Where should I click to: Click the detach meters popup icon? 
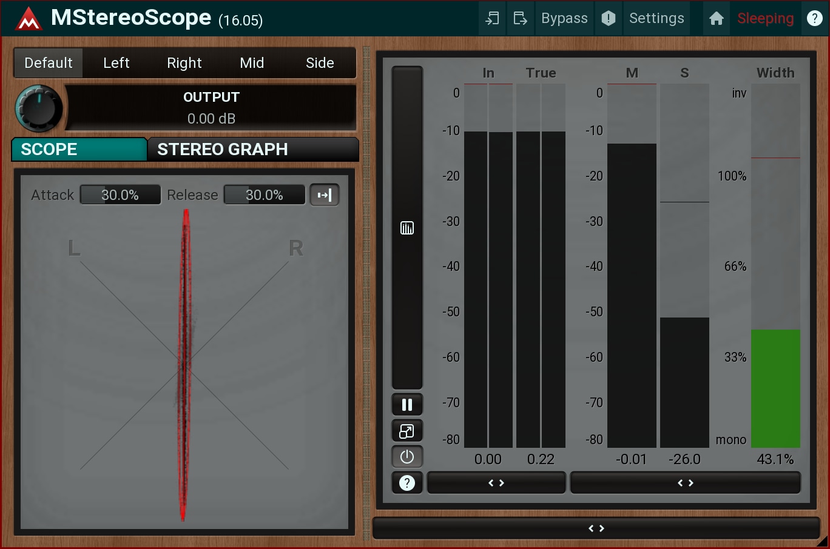click(x=407, y=431)
